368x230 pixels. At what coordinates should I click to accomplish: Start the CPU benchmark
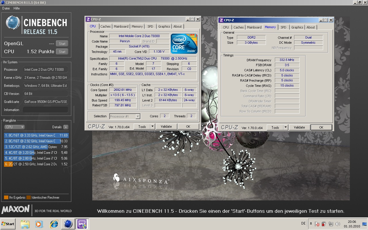[x=62, y=52]
